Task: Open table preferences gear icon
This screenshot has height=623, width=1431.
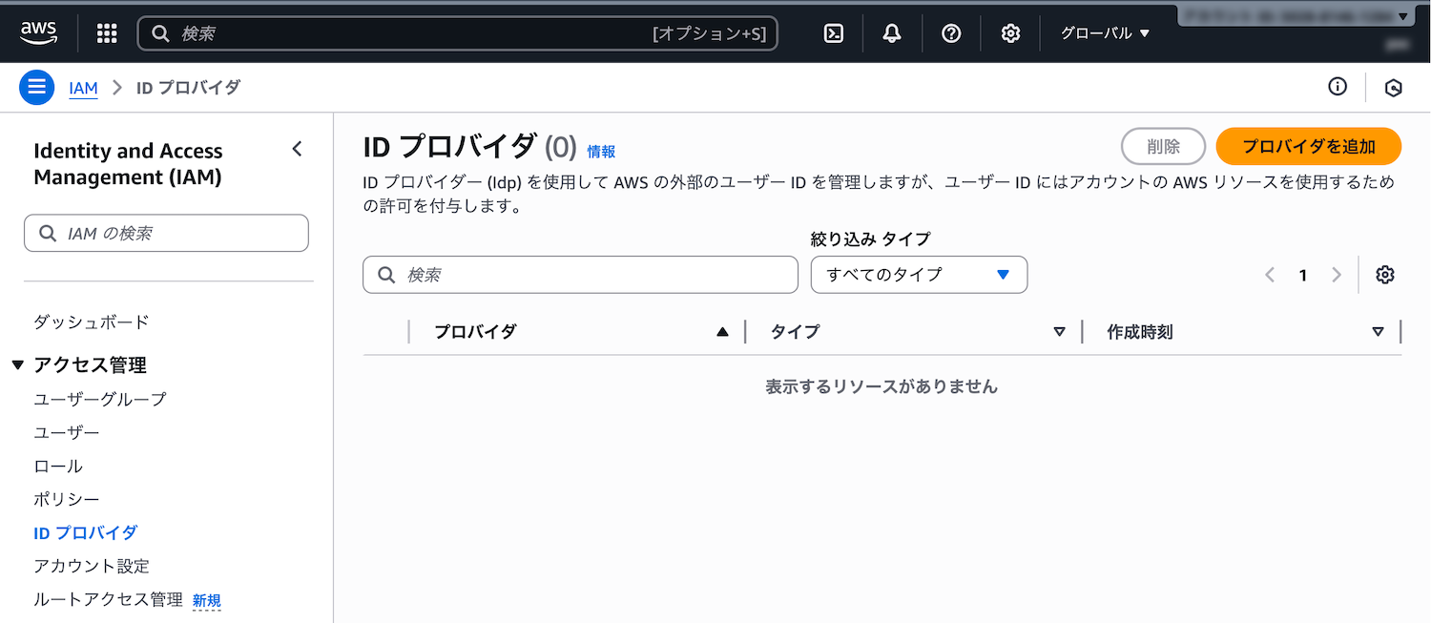Action: (1385, 275)
